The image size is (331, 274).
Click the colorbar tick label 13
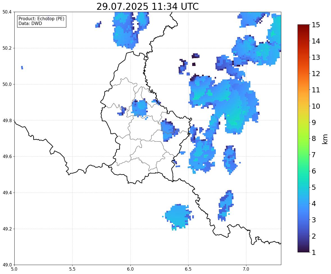316,57
